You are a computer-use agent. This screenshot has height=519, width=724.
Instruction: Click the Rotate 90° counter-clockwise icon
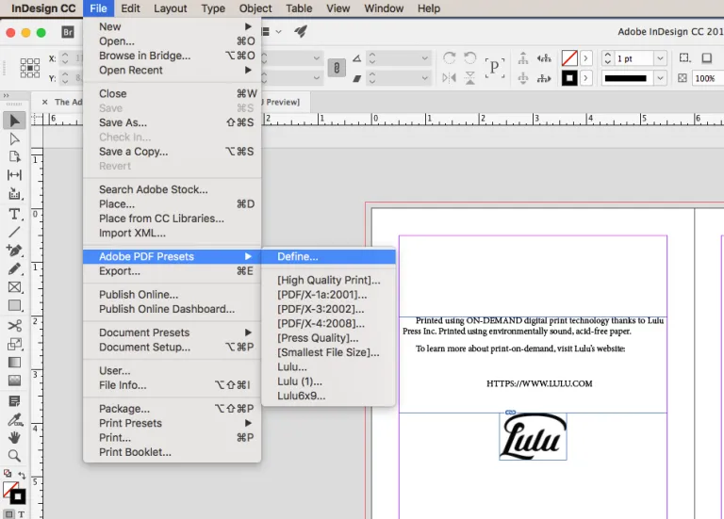click(x=470, y=58)
